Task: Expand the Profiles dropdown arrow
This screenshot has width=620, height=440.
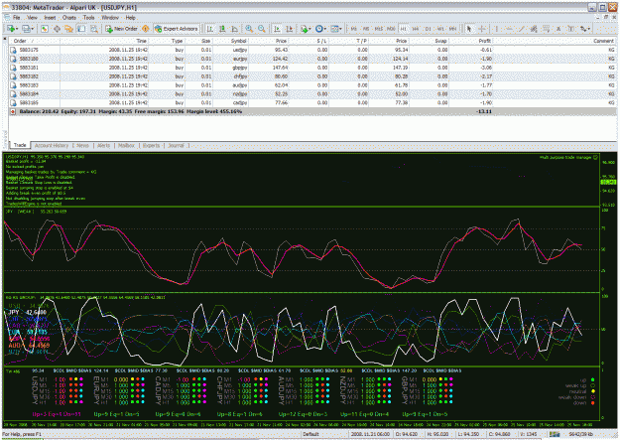Action: [x=33, y=29]
